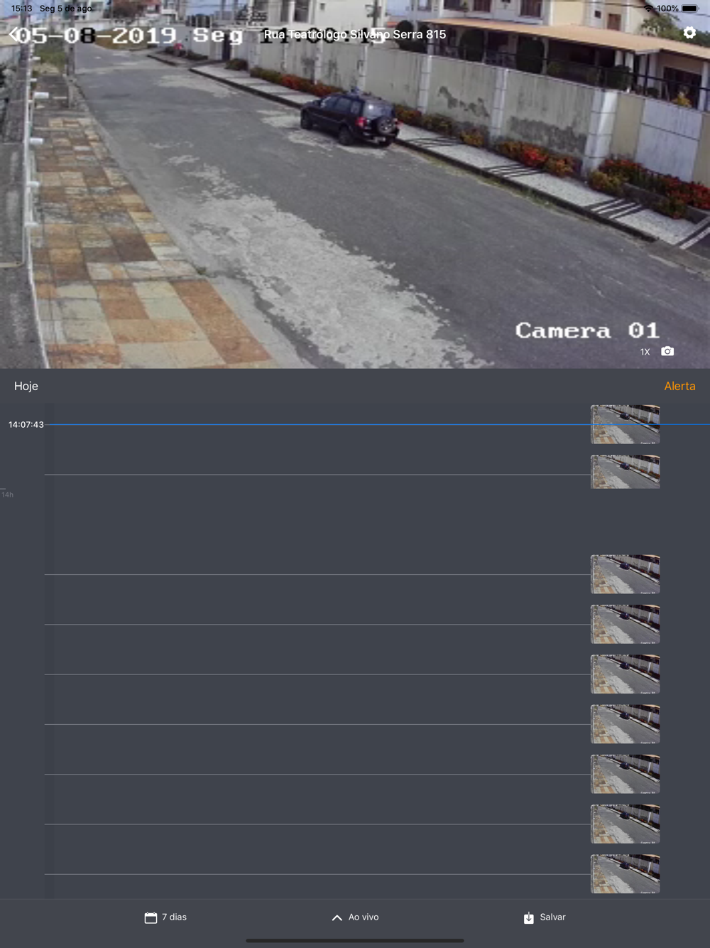Tap the download icon beside Salvar

(x=529, y=918)
